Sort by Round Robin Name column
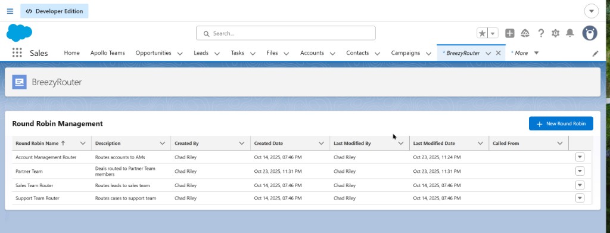This screenshot has width=610, height=233. point(40,143)
